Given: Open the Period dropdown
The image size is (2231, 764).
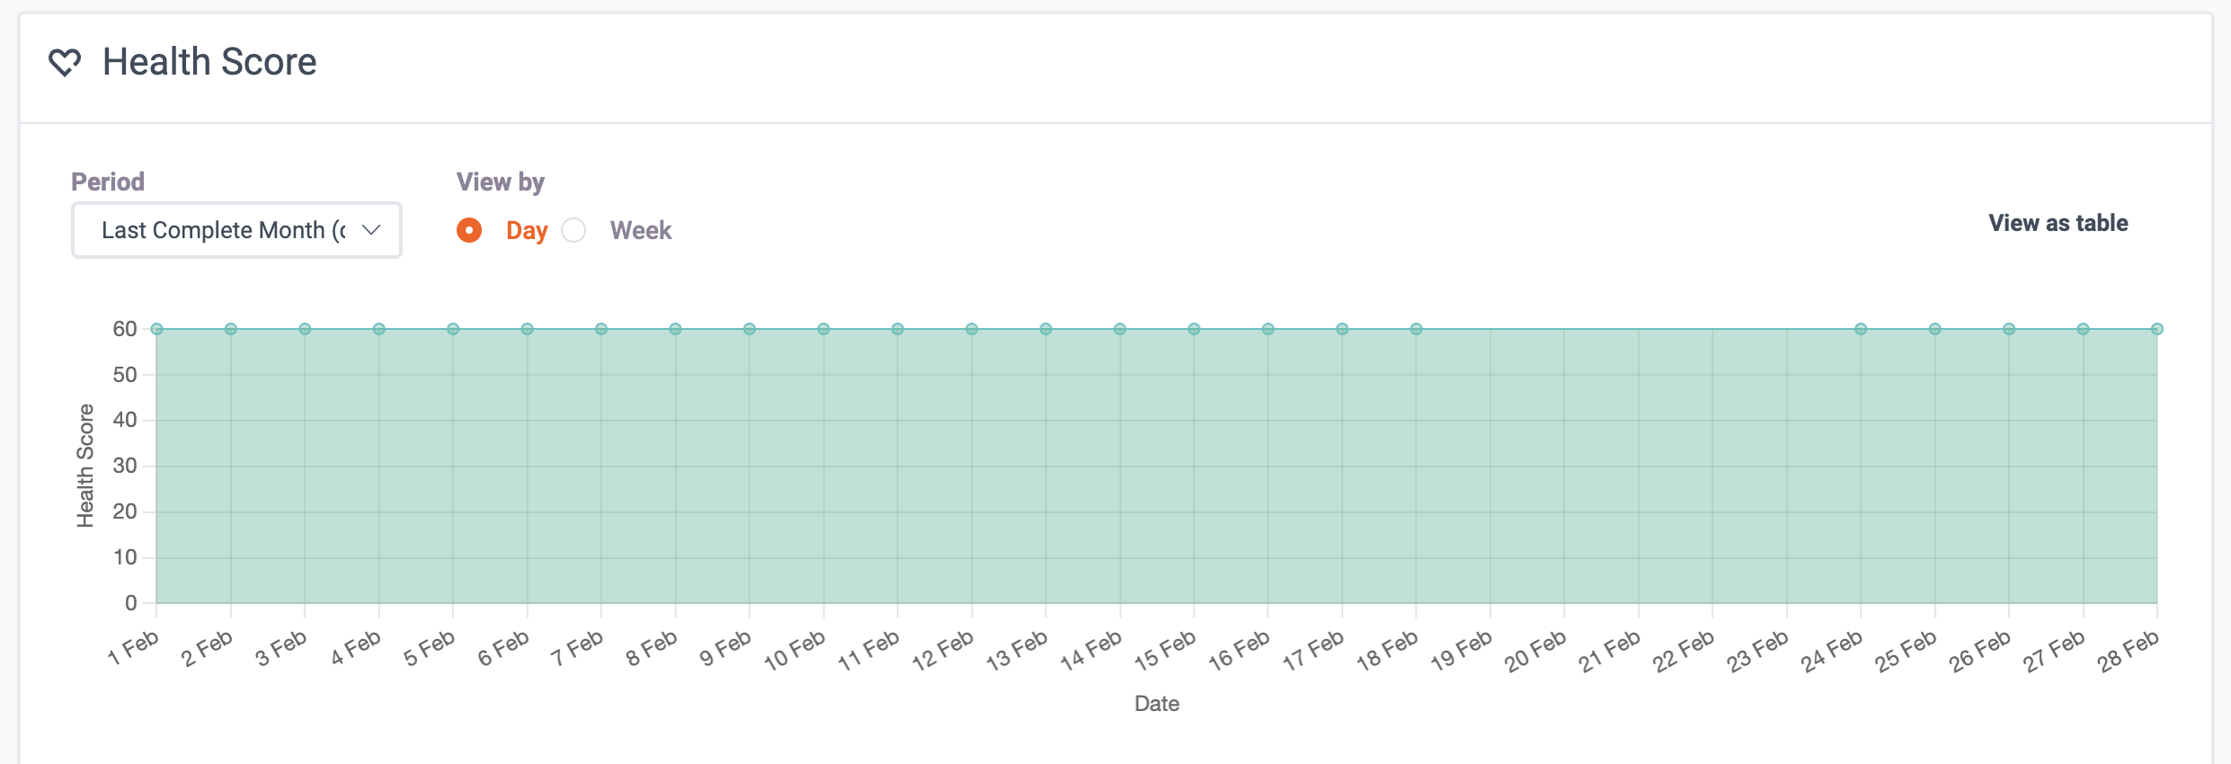Looking at the screenshot, I should click(236, 230).
